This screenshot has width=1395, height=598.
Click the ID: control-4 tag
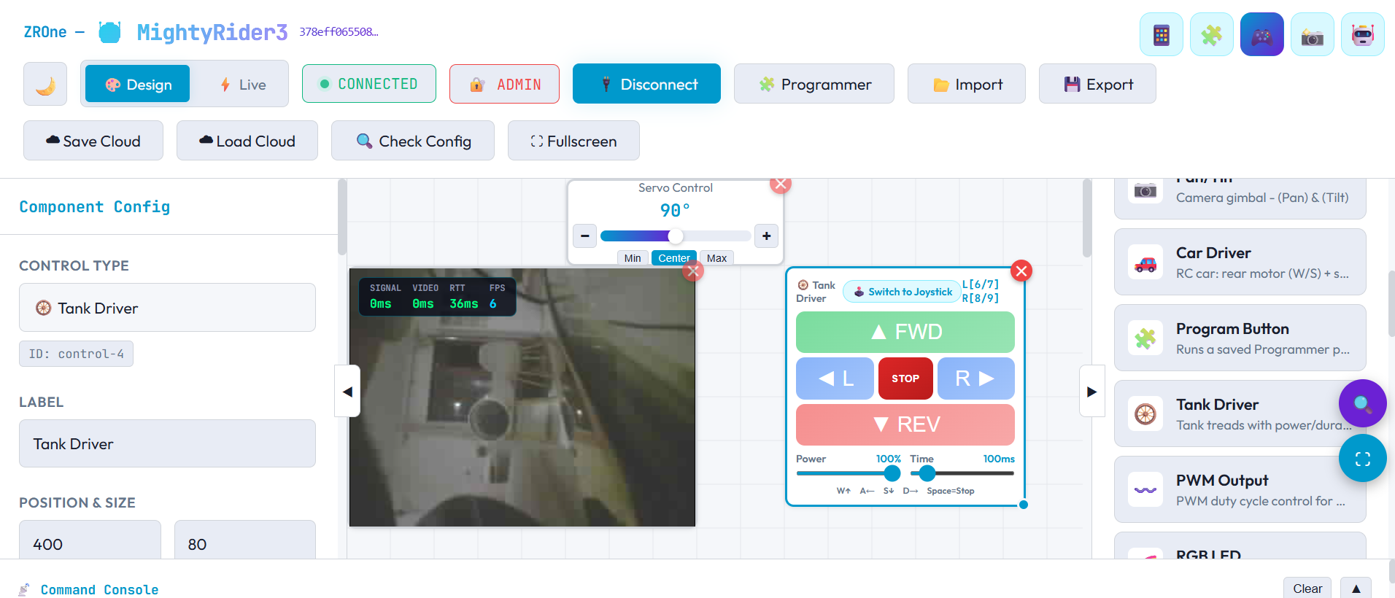76,354
